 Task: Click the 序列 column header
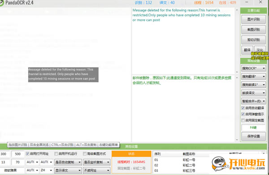(157, 154)
